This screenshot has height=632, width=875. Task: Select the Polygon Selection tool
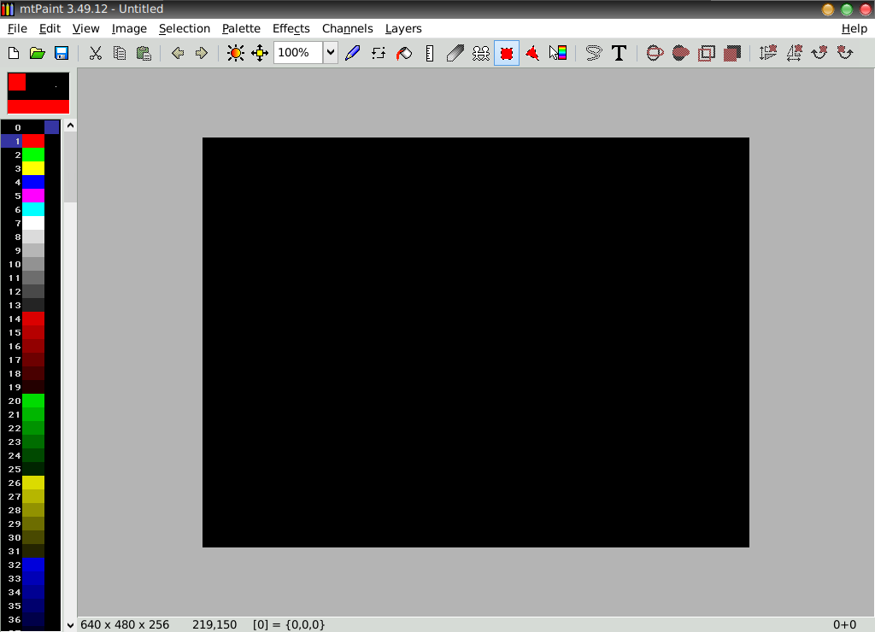click(532, 53)
